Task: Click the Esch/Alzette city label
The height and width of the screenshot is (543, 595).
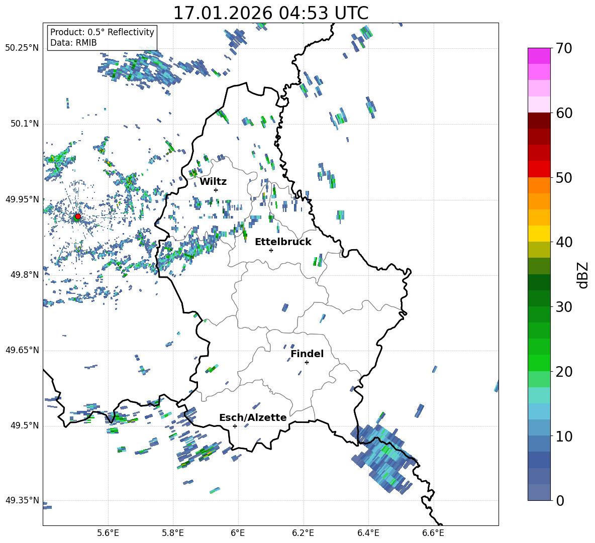Action: click(x=252, y=417)
